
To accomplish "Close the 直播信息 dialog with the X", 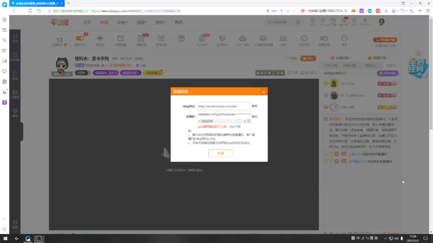I will tap(264, 92).
